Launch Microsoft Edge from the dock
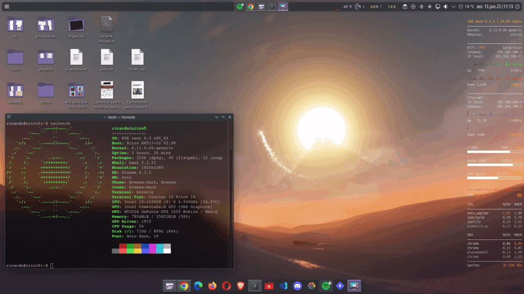Viewport: 524px width, 294px height. 198,286
